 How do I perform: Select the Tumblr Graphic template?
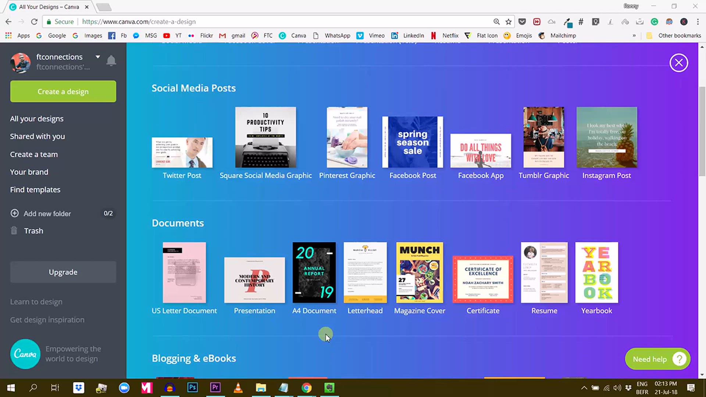[544, 137]
